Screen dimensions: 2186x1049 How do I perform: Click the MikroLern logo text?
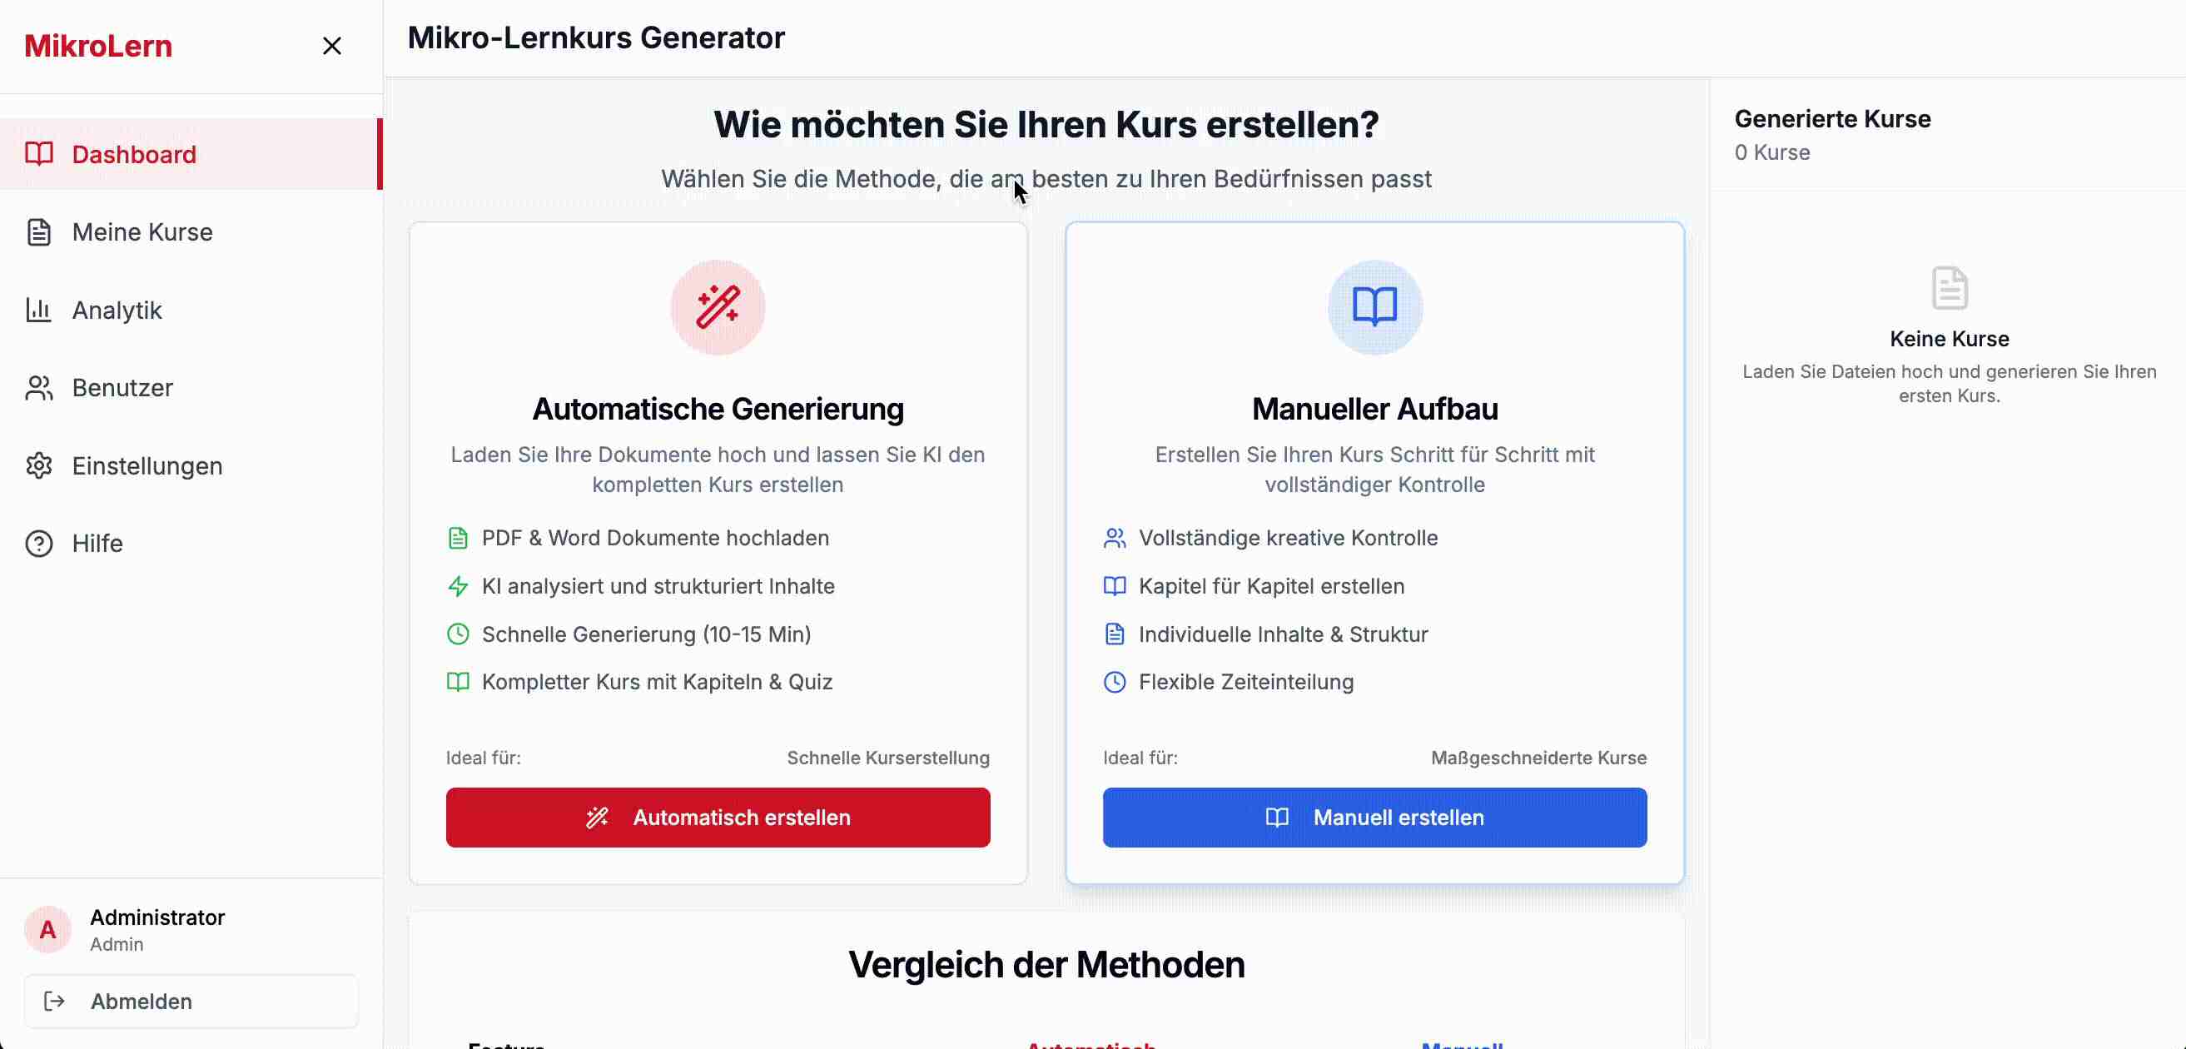coord(97,46)
